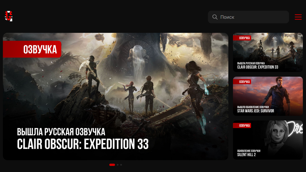Open the main Clair Obscur: Expedition 33 banner
The width and height of the screenshot is (306, 172).
click(x=116, y=96)
